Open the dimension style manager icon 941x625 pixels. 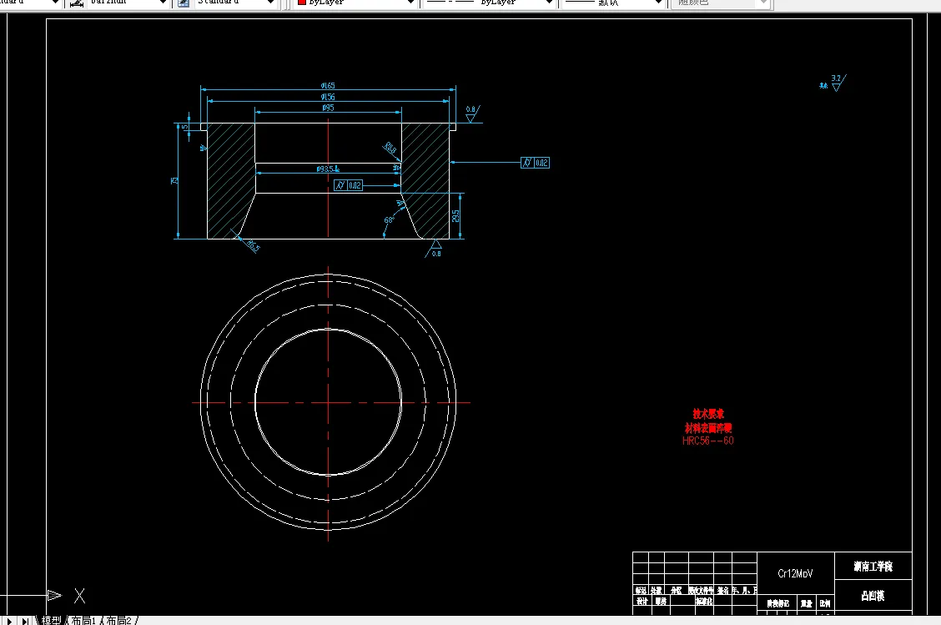tap(77, 3)
